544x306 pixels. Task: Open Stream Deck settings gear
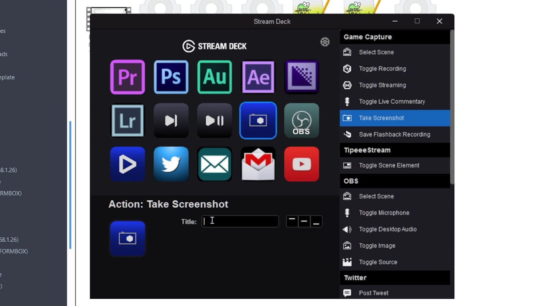coord(325,42)
